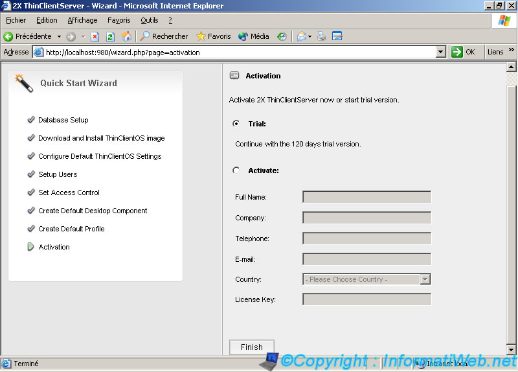
Task: Click the green arrow icon beside Activation
Action: 30,247
